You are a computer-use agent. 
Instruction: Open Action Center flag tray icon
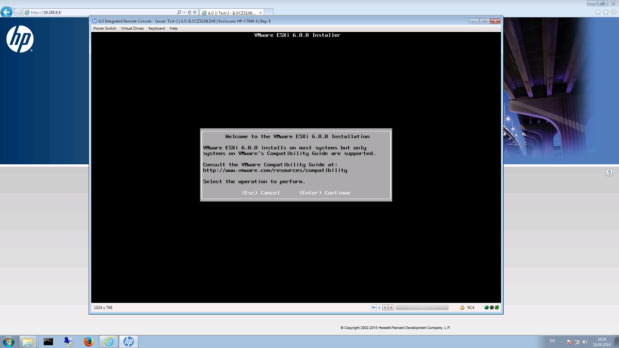(x=569, y=342)
